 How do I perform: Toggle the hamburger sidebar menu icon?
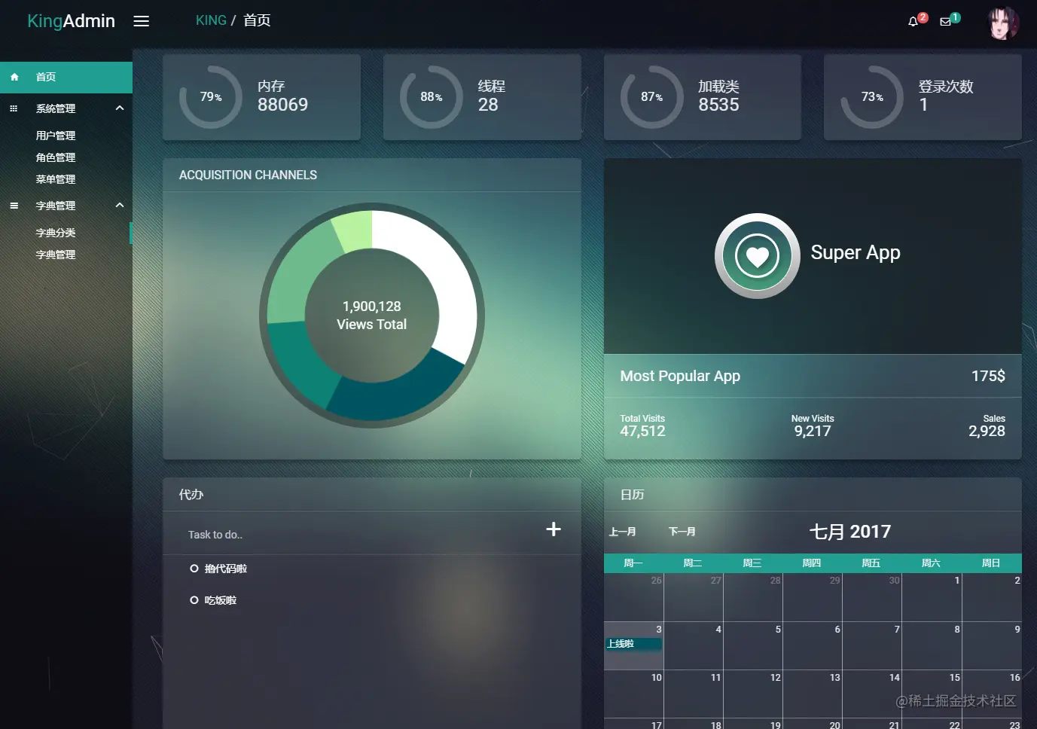pos(142,21)
